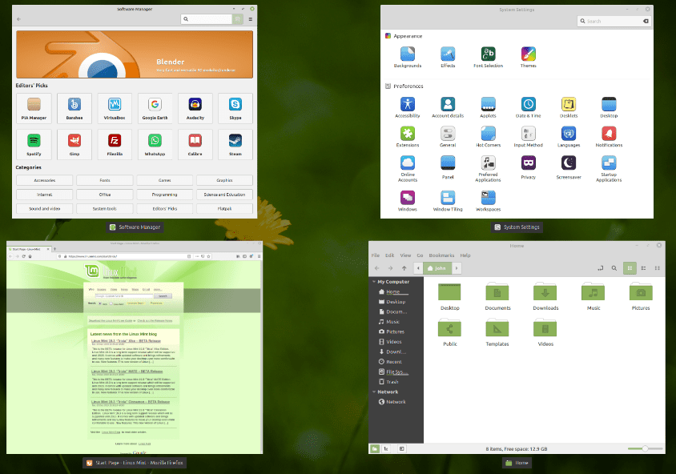Screen dimensions: 676x474
Task: Open Privacy settings icon
Action: (528, 168)
